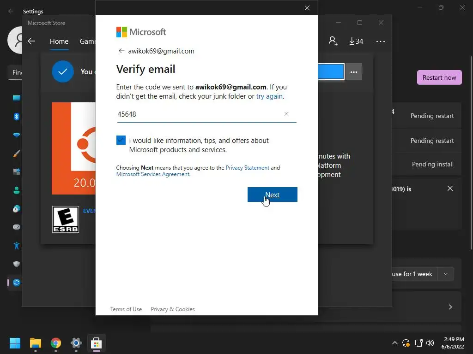This screenshot has width=473, height=354.
Task: Open the Settings gear on the taskbar
Action: (x=76, y=343)
